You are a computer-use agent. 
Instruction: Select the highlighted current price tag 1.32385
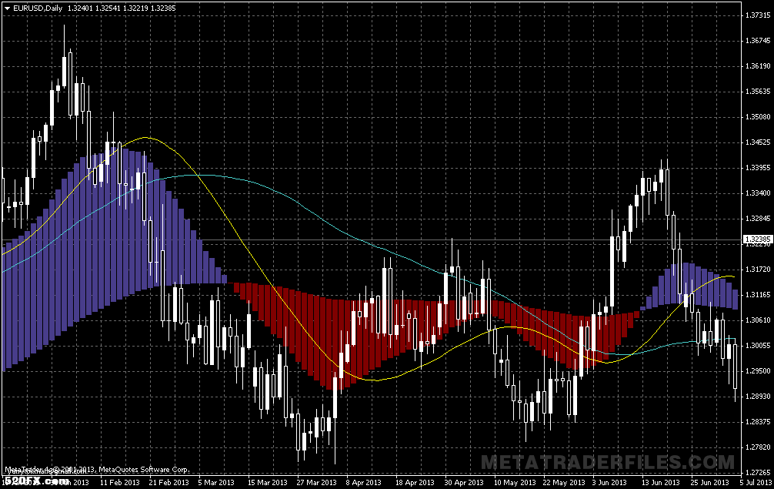pos(757,239)
